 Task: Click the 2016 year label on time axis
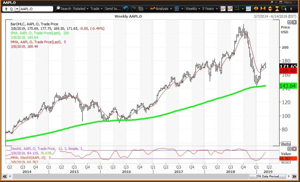126,172
